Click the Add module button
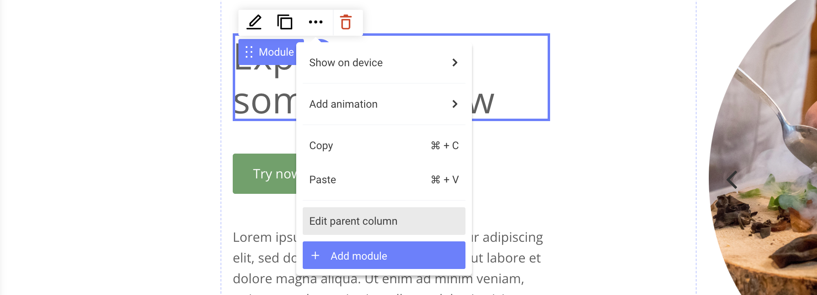This screenshot has height=295, width=817. tap(384, 255)
